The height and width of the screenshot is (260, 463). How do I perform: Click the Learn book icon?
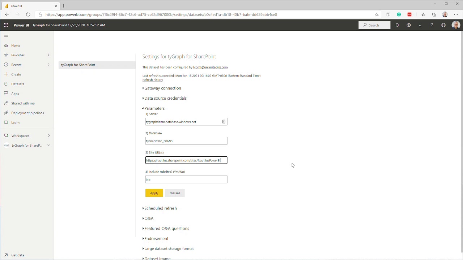pyautogui.click(x=6, y=122)
